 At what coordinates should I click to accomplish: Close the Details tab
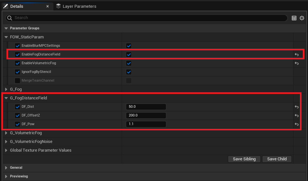48,6
